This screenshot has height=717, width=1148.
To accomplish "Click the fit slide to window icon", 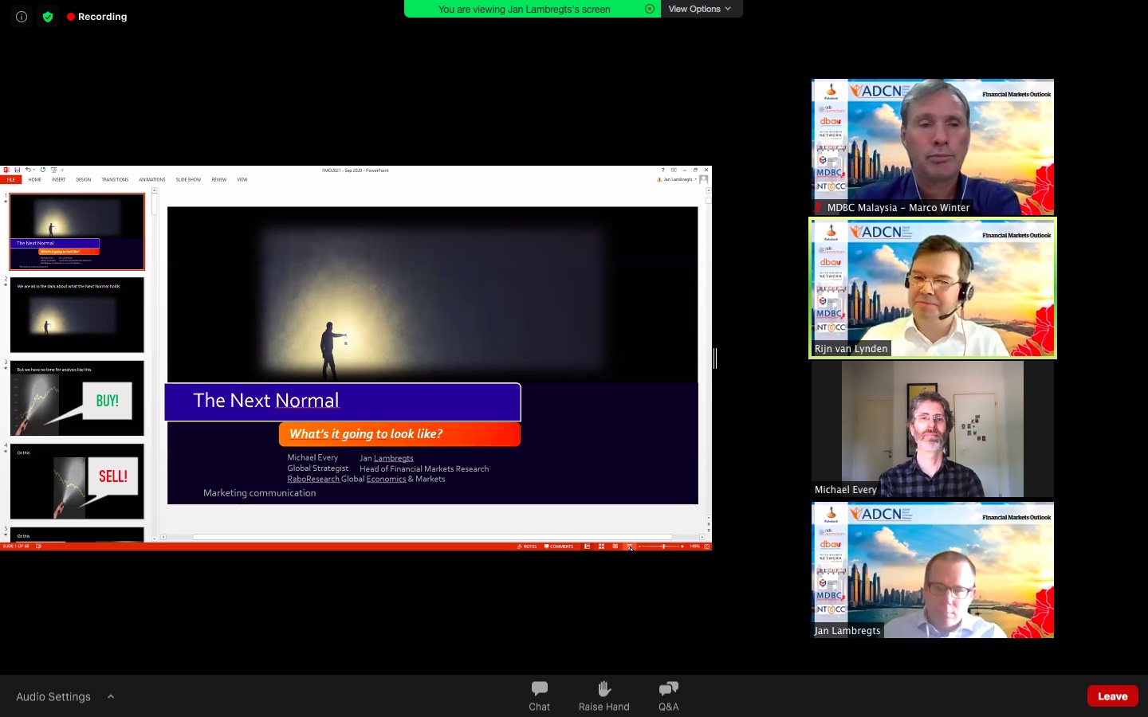I will point(707,547).
